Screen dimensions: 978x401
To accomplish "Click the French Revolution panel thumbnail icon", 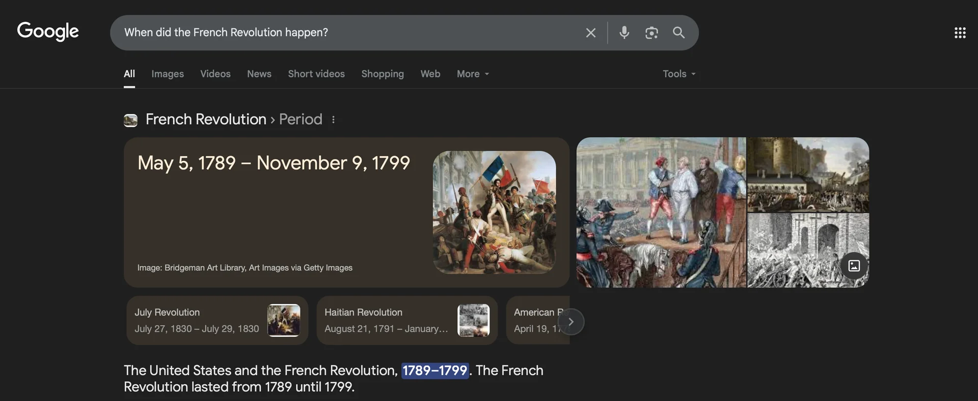I will tap(131, 120).
